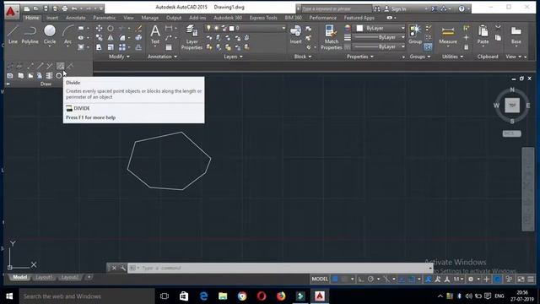Toggle ortho mode in status bar
Screen dimensions: 540x304
coord(361,280)
